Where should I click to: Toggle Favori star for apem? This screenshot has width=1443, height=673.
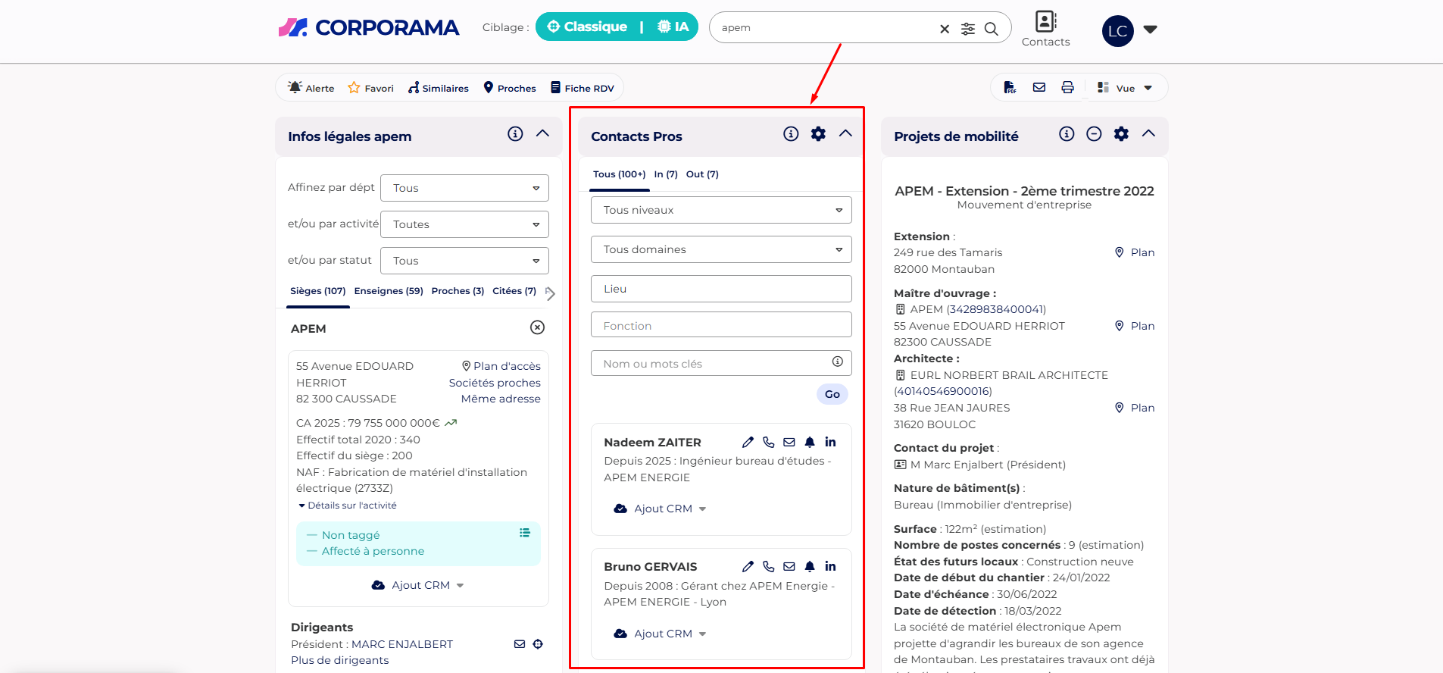(x=370, y=88)
